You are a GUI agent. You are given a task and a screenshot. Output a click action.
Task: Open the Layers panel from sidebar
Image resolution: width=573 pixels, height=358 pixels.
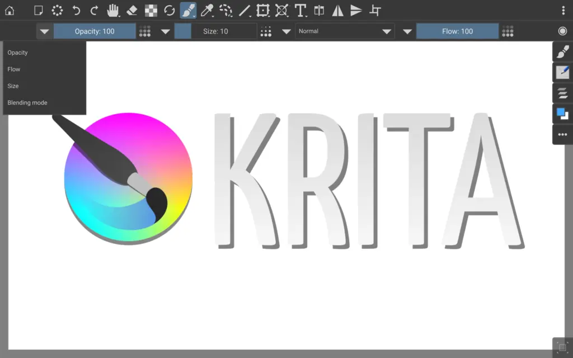pyautogui.click(x=562, y=93)
